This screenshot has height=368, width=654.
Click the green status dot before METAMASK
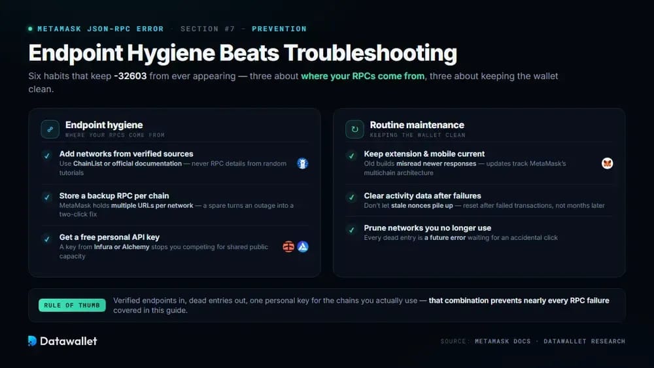[30, 29]
